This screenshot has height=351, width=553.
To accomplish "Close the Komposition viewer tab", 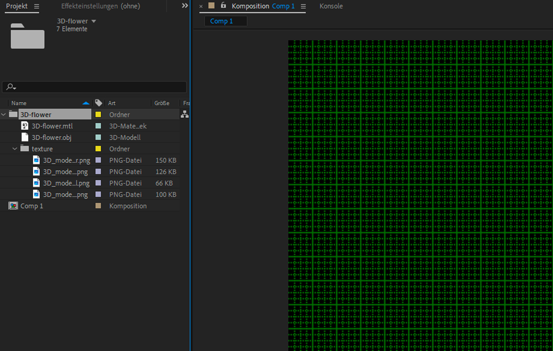I will click(x=201, y=6).
